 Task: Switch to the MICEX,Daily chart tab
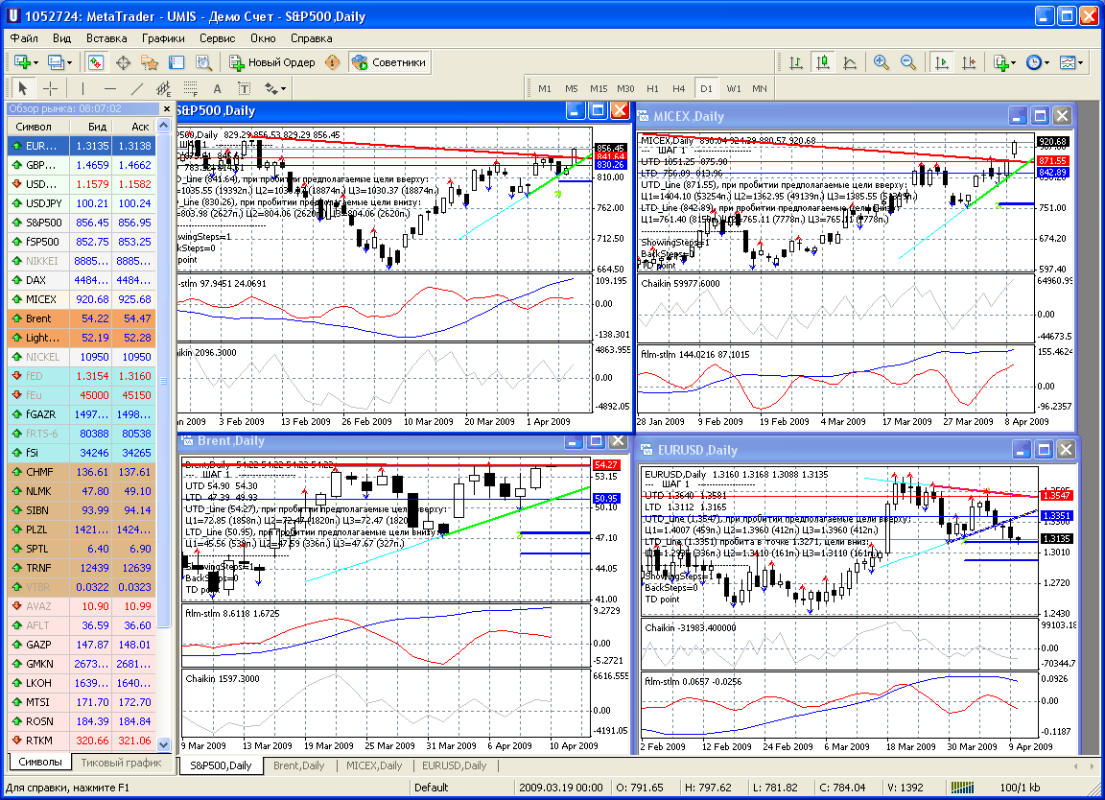coord(373,765)
